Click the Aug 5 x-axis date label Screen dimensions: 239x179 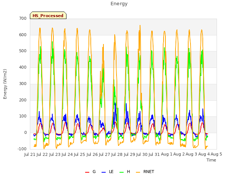[216, 154]
